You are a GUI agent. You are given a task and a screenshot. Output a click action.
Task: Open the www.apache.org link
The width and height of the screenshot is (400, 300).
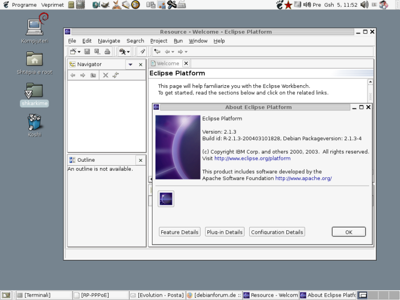(303, 178)
